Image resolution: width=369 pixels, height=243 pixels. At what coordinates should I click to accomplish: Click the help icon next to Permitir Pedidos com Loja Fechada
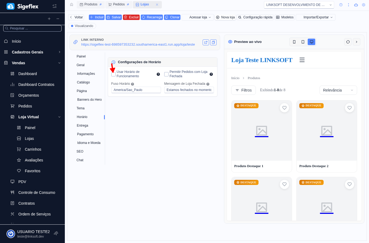click(211, 74)
